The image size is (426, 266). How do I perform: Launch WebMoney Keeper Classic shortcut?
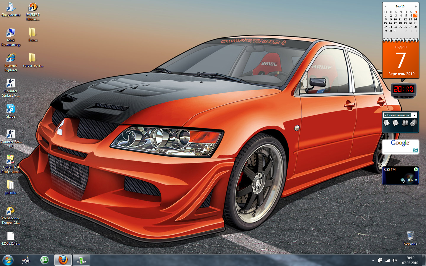11,215
